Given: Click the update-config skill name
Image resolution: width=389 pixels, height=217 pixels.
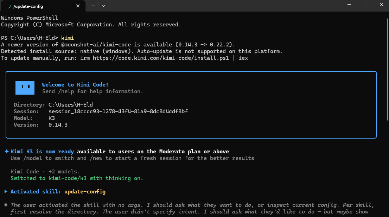Looking at the screenshot, I should (85, 192).
